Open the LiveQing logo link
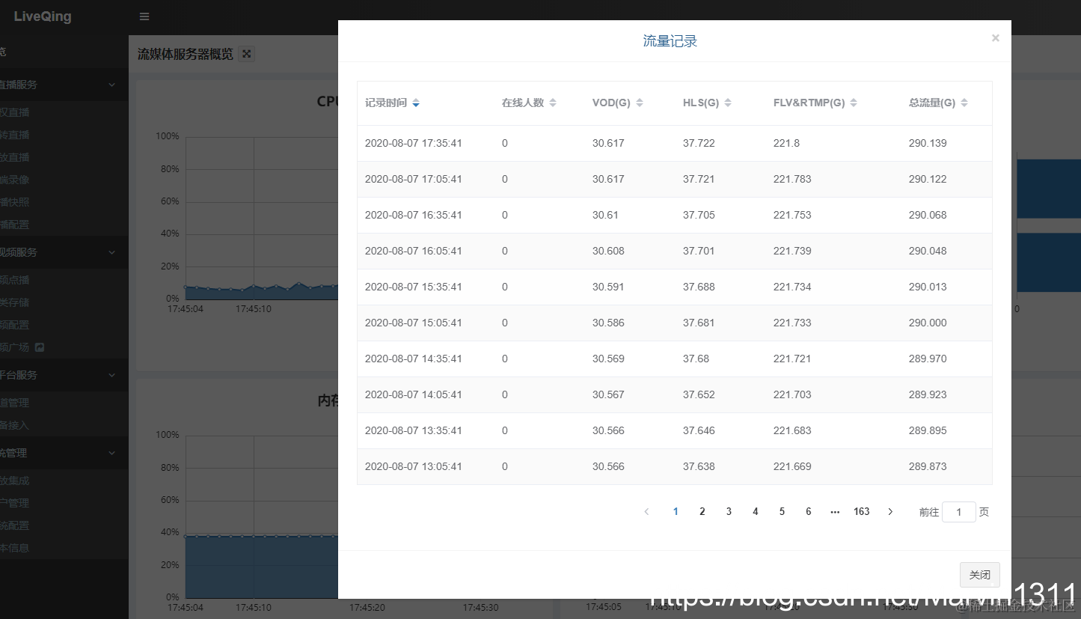The height and width of the screenshot is (619, 1081). point(43,16)
